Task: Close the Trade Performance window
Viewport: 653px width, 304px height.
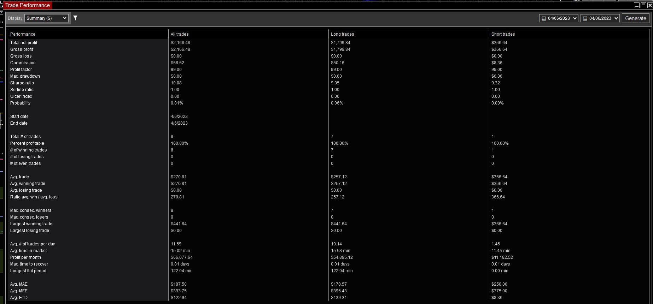Action: (649, 5)
